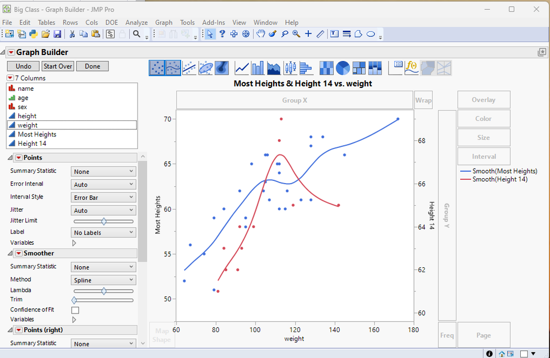The height and width of the screenshot is (358, 550).
Task: Choose the Line of Fit element
Action: [x=189, y=68]
